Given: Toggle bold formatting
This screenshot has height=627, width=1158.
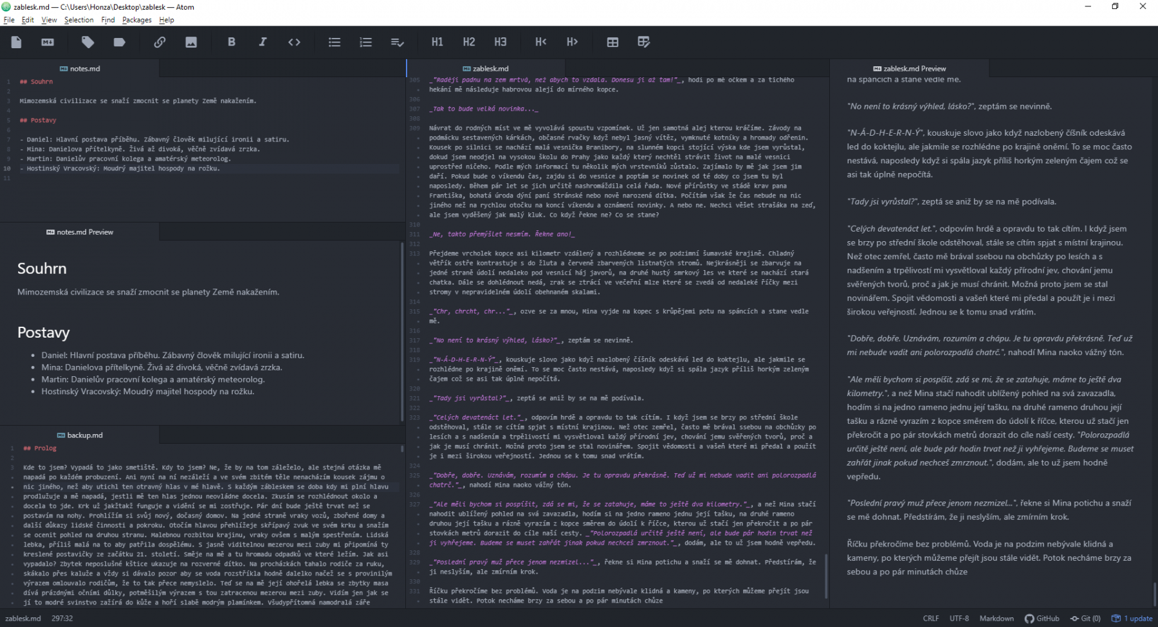Looking at the screenshot, I should 232,42.
